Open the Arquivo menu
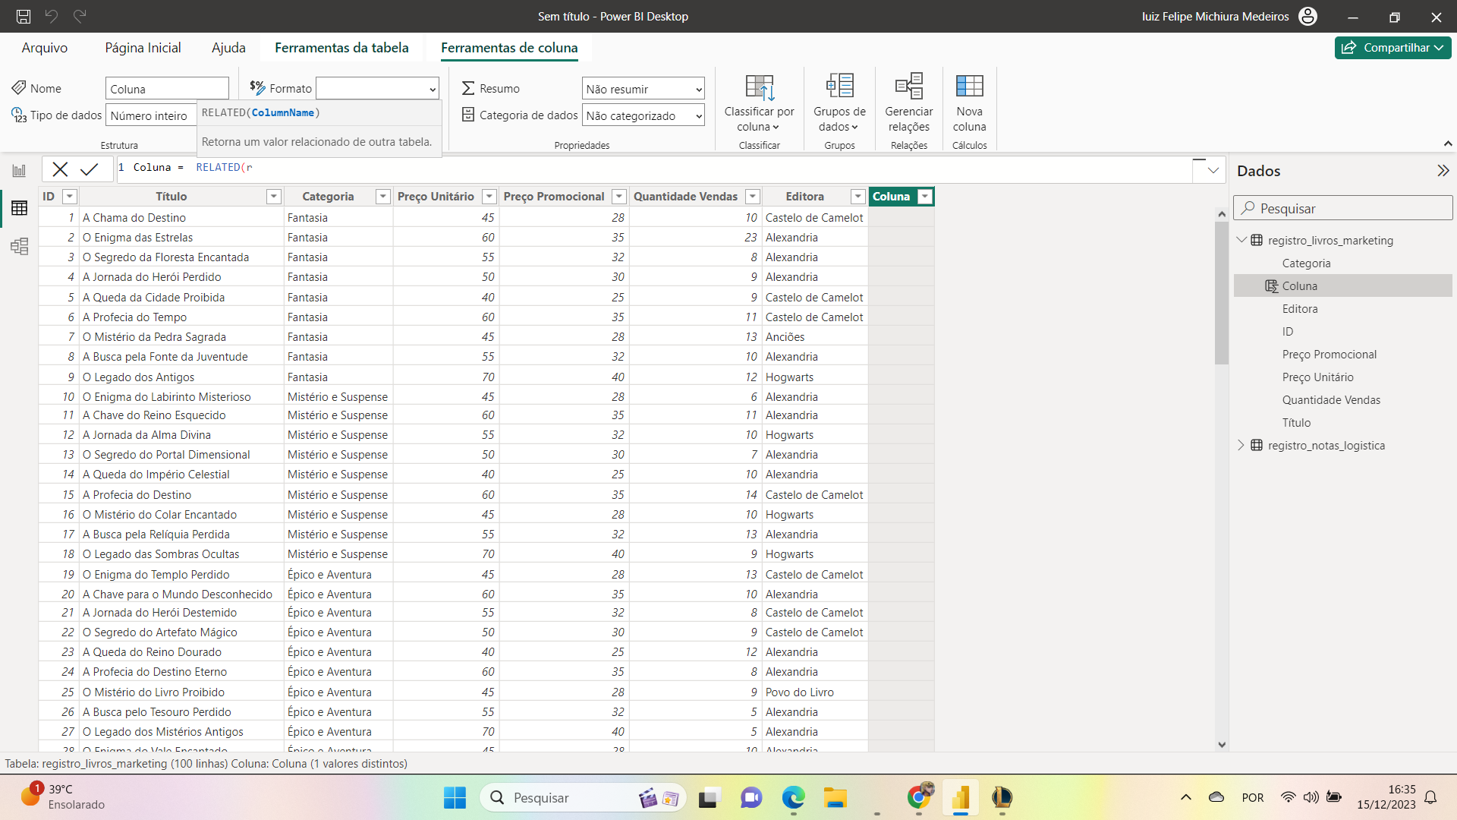 pyautogui.click(x=45, y=47)
